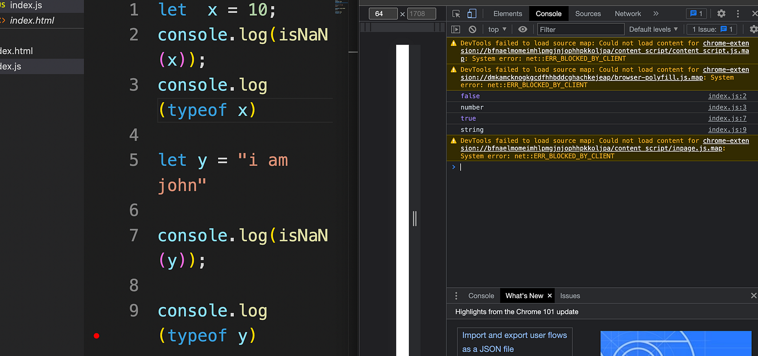Open the issues counter speech bubble
Image resolution: width=758 pixels, height=356 pixels.
point(696,14)
